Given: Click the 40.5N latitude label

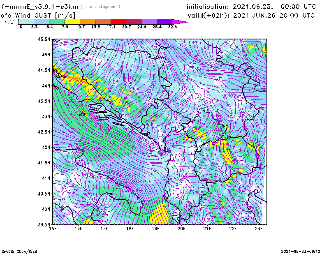Looking at the screenshot, I should point(44,194).
